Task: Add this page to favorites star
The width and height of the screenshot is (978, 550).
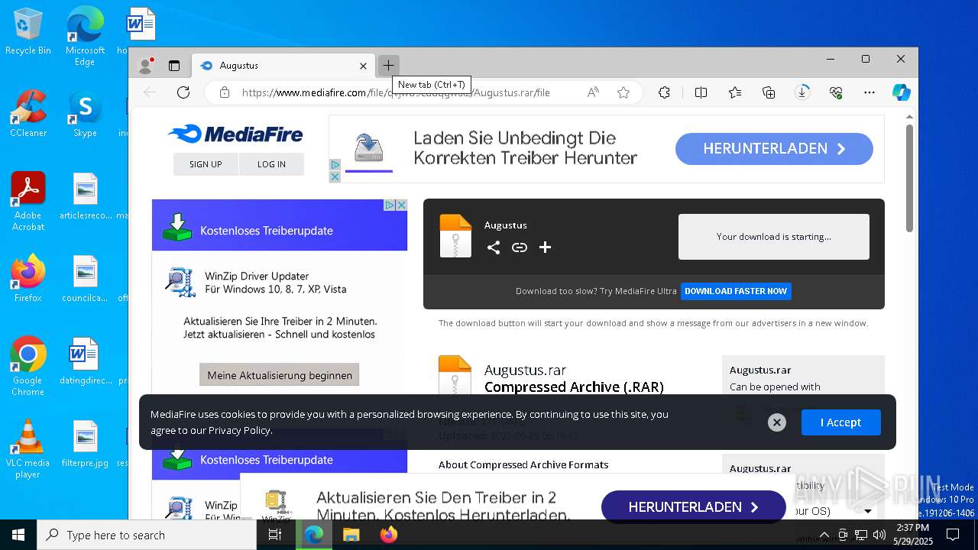Action: [623, 92]
